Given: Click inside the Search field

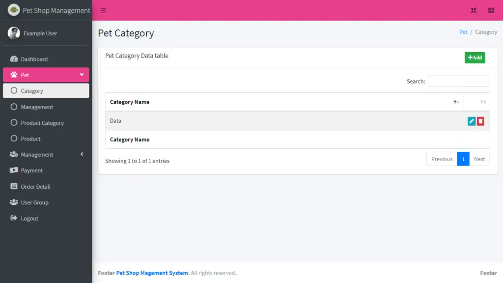Looking at the screenshot, I should (458, 81).
